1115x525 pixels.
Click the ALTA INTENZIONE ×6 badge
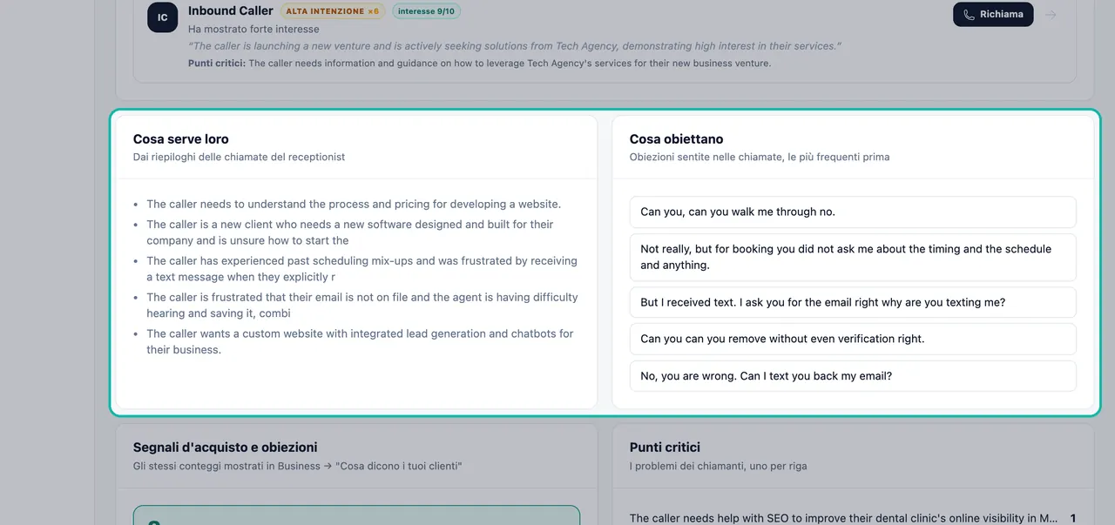click(333, 11)
